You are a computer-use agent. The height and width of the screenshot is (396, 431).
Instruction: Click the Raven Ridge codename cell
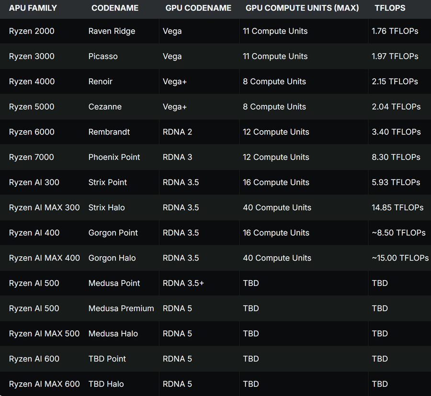pos(112,31)
